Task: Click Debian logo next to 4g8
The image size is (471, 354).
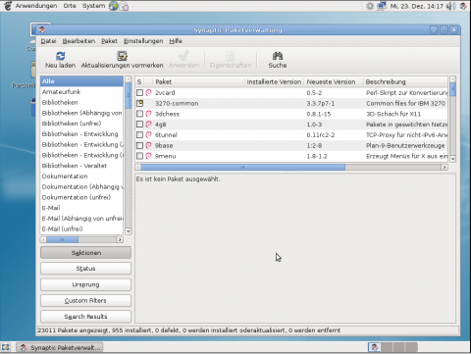Action: pyautogui.click(x=149, y=125)
